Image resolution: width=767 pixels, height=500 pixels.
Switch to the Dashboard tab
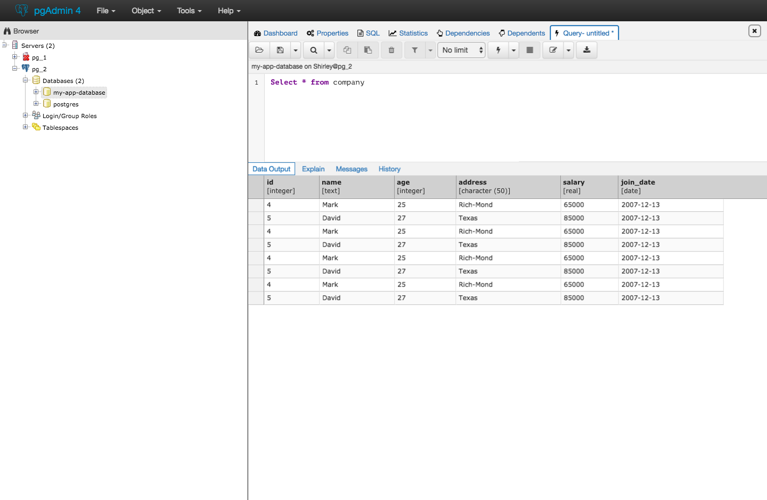click(x=276, y=33)
